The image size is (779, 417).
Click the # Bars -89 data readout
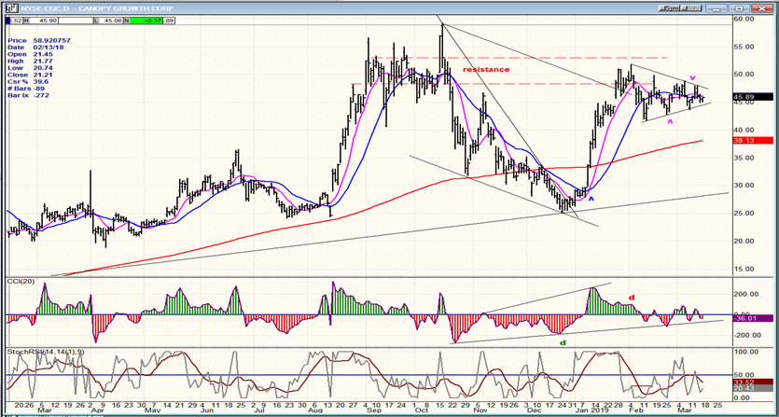[26, 89]
